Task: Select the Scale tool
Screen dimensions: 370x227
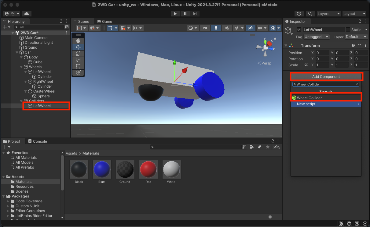Action: (x=78, y=60)
